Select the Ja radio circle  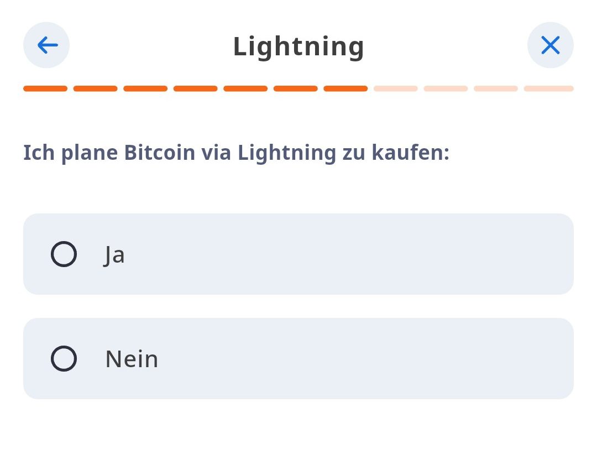pos(64,254)
